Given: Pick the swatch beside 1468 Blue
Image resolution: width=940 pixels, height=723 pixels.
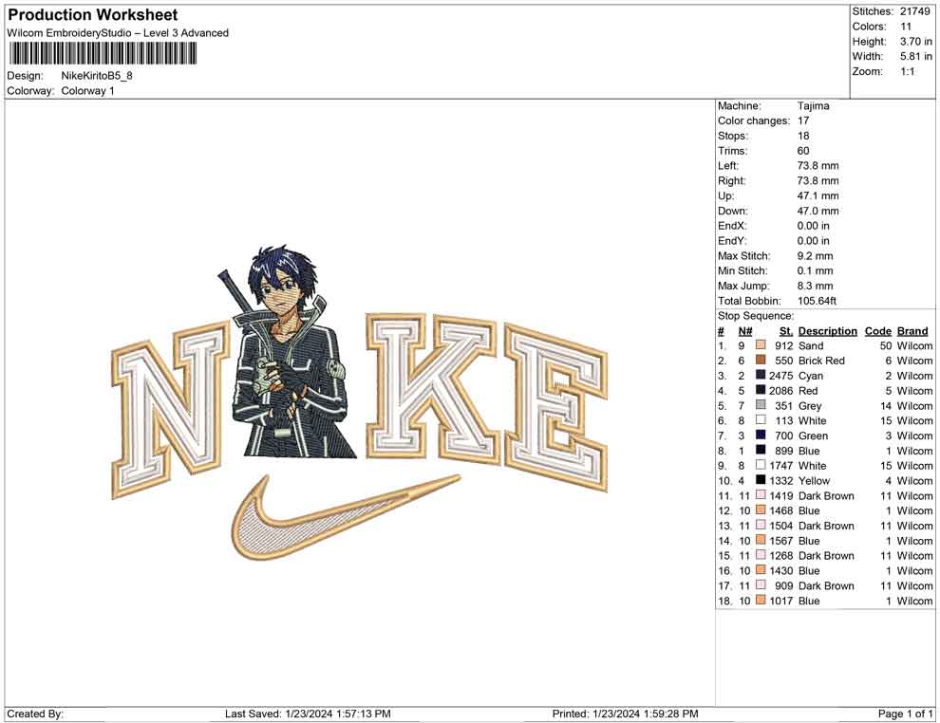Looking at the screenshot, I should pyautogui.click(x=761, y=510).
